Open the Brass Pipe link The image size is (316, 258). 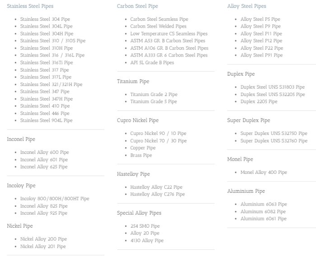pos(141,155)
